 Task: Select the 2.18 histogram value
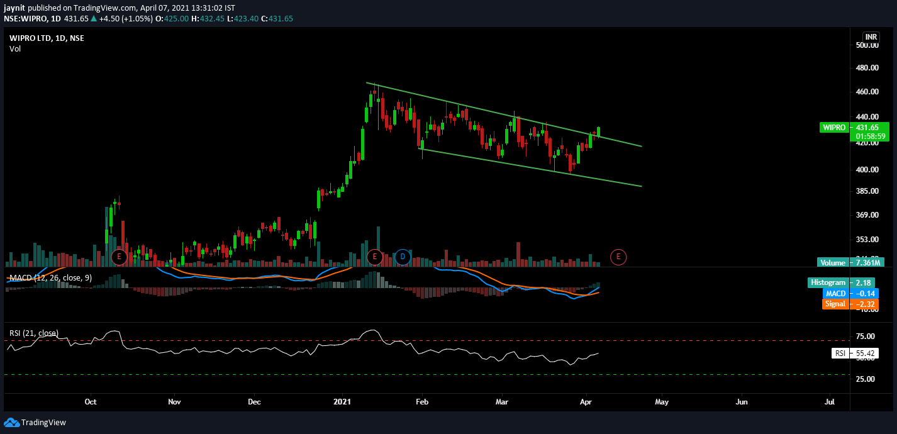click(x=863, y=283)
